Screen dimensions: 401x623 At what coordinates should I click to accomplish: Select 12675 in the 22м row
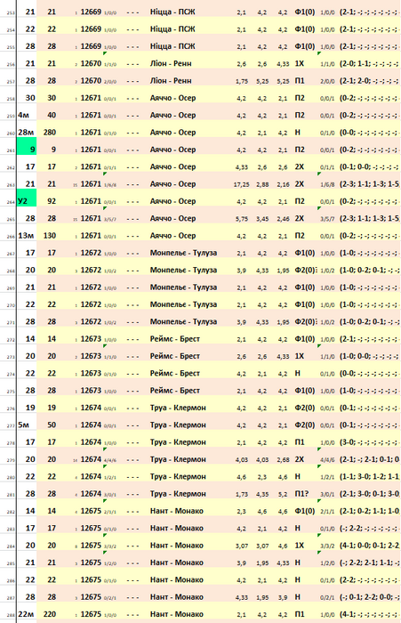(x=91, y=614)
